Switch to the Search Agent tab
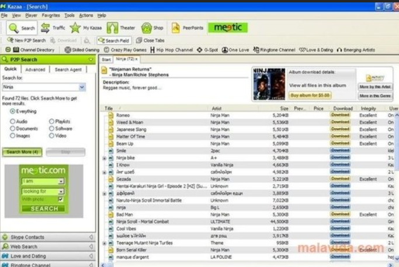The width and height of the screenshot is (399, 267). coord(68,70)
